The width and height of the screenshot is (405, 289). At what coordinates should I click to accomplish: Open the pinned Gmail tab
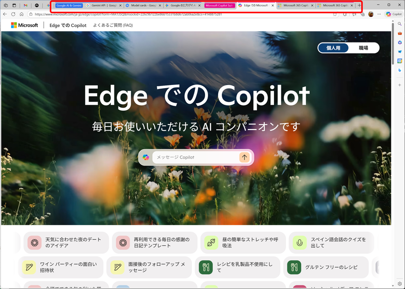pos(25,5)
